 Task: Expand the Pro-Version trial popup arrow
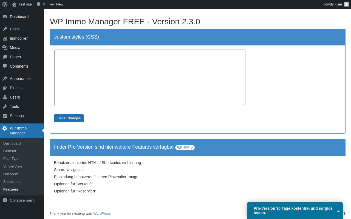338,211
